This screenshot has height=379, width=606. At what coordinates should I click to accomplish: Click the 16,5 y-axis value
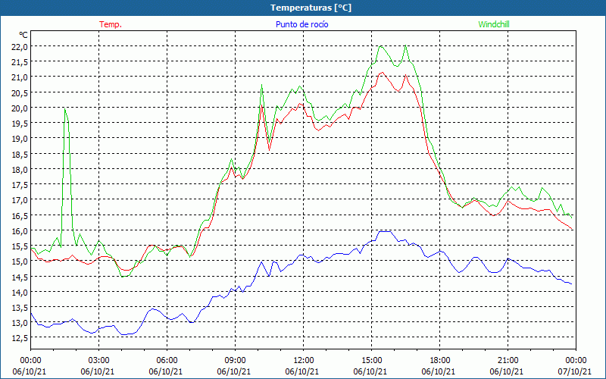20,215
